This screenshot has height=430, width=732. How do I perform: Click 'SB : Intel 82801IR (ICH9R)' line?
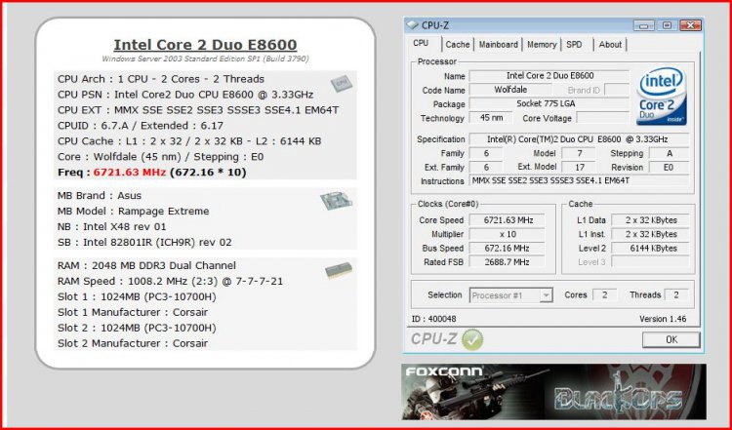click(144, 242)
